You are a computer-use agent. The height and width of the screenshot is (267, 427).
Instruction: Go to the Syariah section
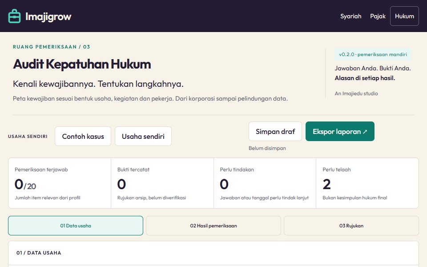[351, 16]
